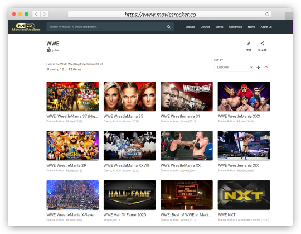Click the WWE WrestleMania 35 title link
Viewport: 301px width, 234px height.
(123, 116)
